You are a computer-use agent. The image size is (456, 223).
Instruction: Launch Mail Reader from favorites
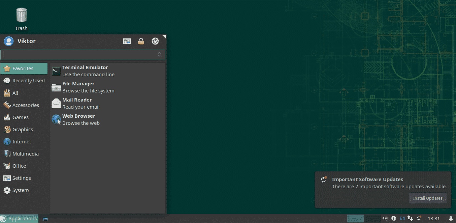[x=108, y=103]
